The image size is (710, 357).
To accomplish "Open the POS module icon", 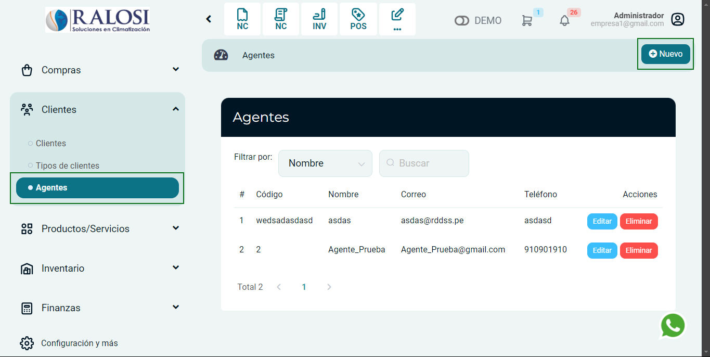I will coord(358,19).
